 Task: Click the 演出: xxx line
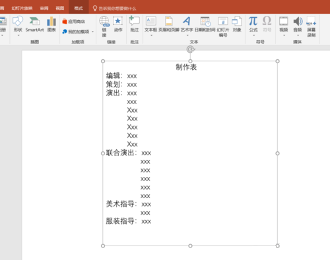pyautogui.click(x=121, y=93)
